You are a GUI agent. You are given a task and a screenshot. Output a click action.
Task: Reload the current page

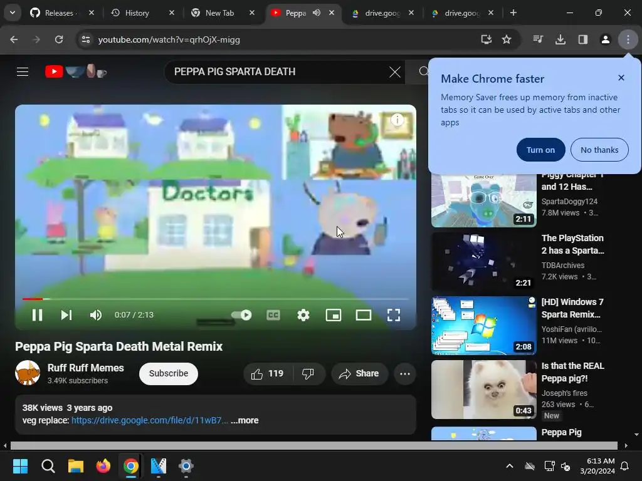pyautogui.click(x=59, y=39)
